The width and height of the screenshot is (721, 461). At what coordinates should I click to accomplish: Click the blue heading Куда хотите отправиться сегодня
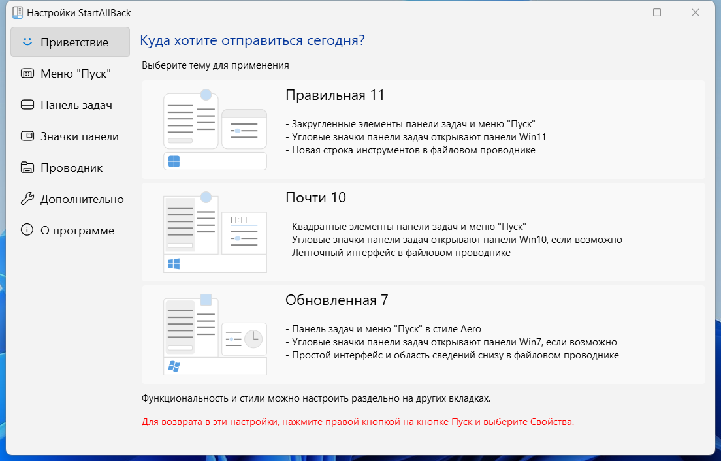pos(252,40)
